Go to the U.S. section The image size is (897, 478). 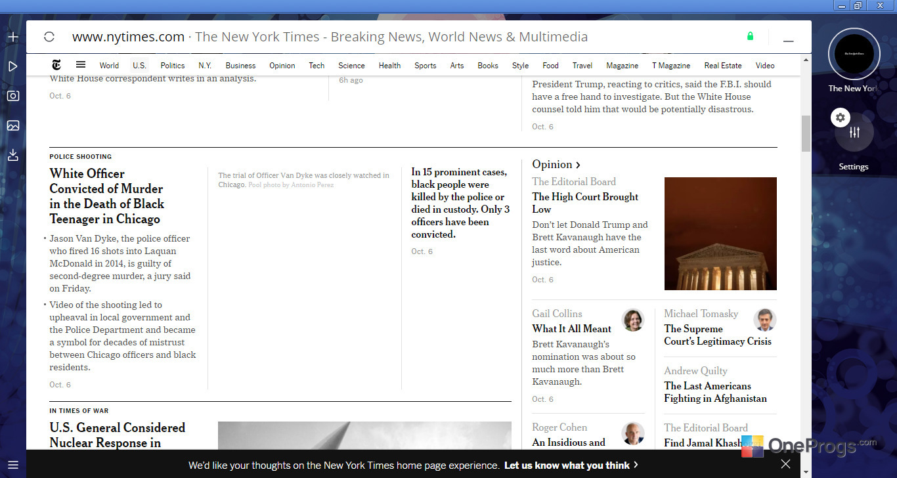[139, 66]
